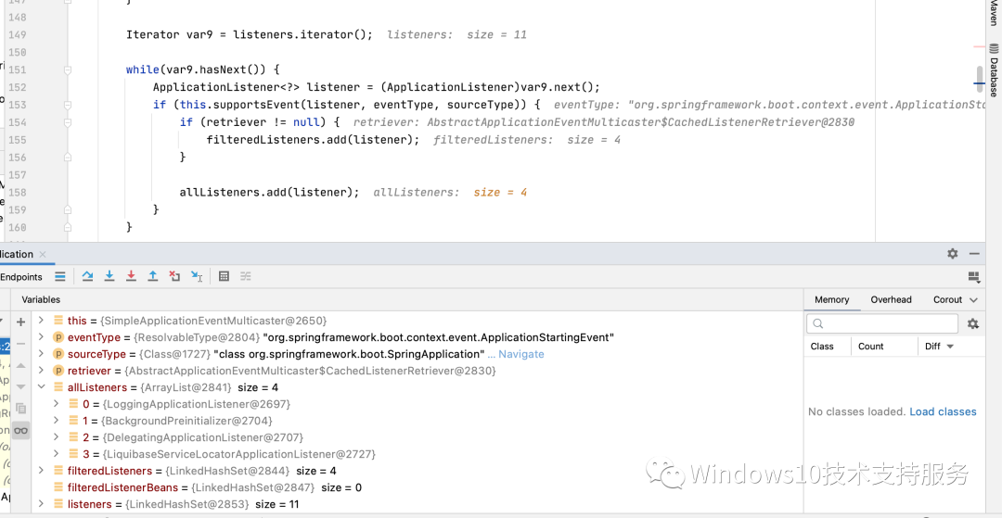1002x518 pixels.
Task: Click the move watch down arrow
Action: tap(20, 386)
